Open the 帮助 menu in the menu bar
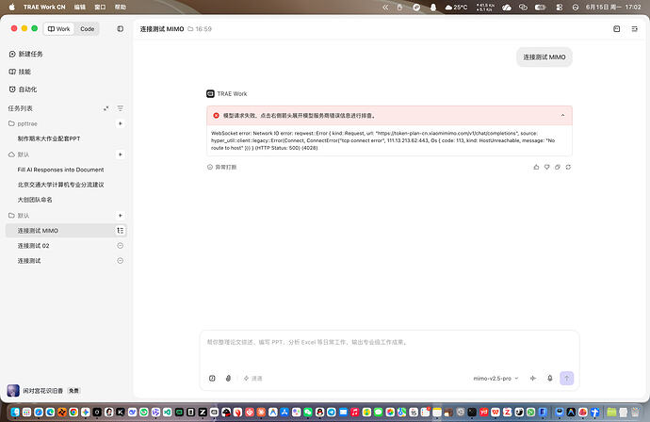Screen dimensions: 650x422 [x=121, y=7]
